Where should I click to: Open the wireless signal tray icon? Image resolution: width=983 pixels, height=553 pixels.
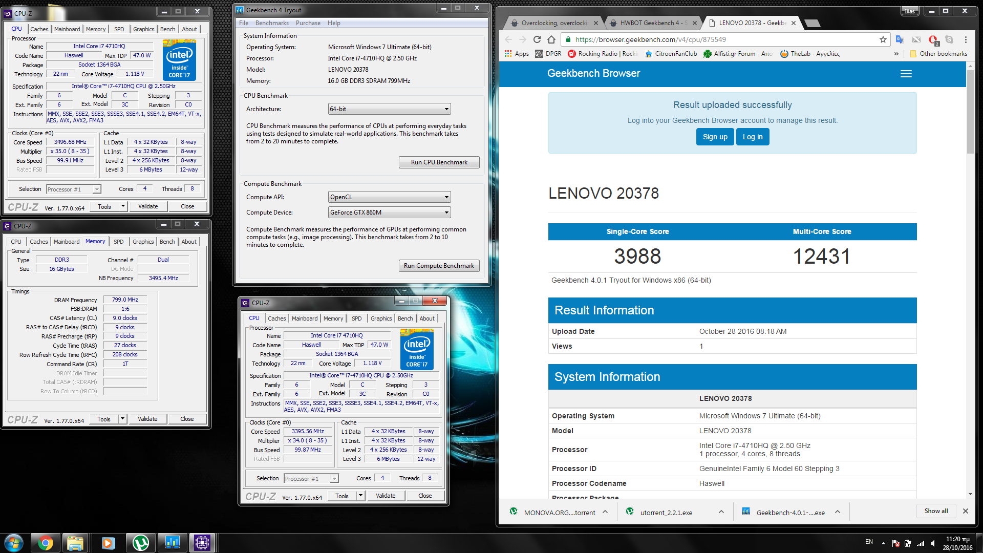pos(921,543)
